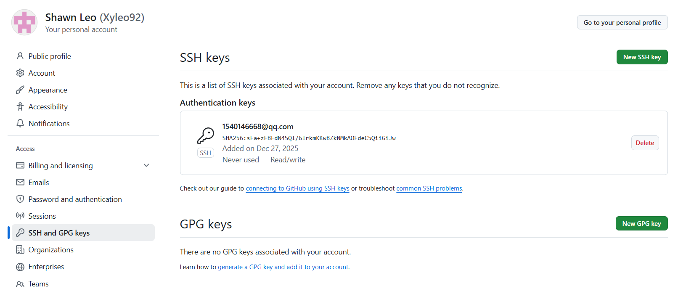Open the SSH and GPG keys menu item
Screen dimensions: 678x294
click(x=59, y=233)
